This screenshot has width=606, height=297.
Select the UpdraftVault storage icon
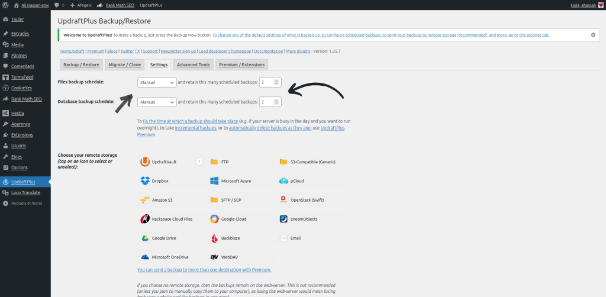pos(146,162)
